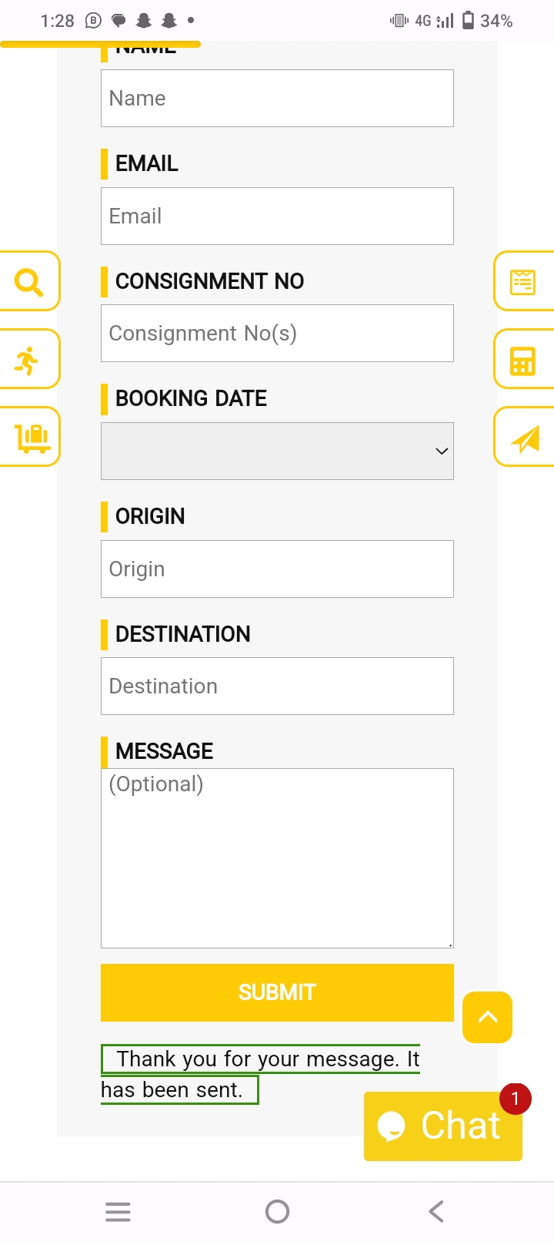Focus the Name input field

(277, 99)
